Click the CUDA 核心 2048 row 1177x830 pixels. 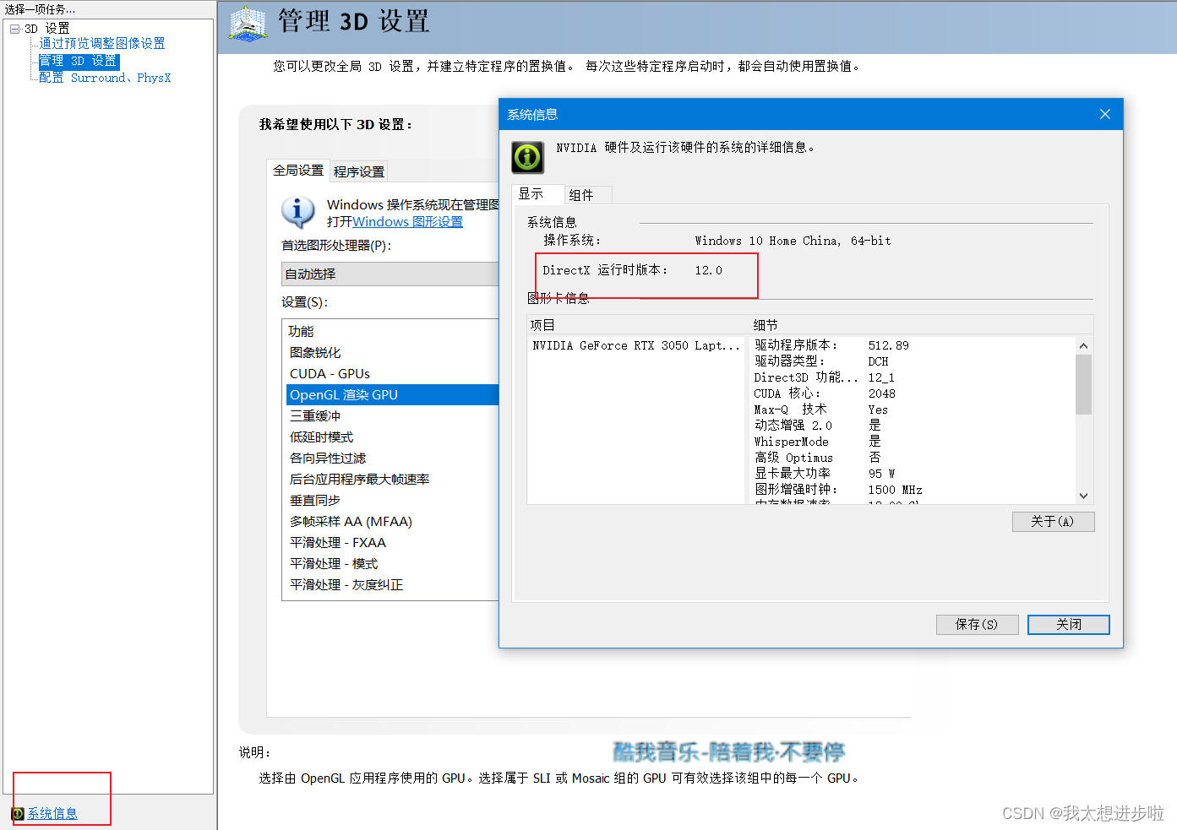coord(913,393)
